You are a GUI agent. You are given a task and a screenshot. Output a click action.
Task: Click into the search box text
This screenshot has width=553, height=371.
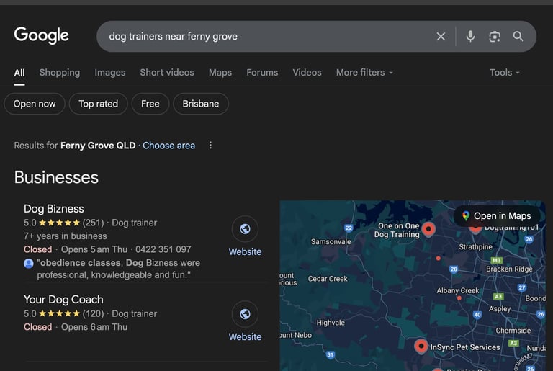click(x=173, y=36)
